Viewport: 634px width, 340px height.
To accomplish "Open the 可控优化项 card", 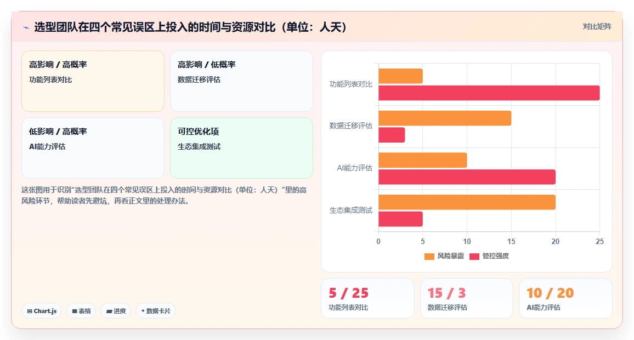I will 241,148.
